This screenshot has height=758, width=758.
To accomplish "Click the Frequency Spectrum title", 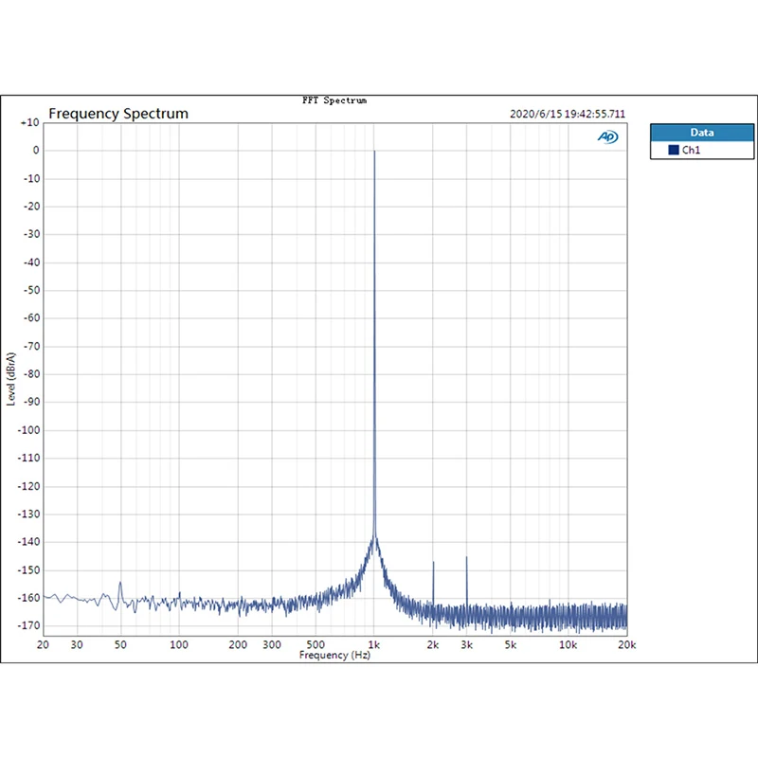I will point(118,114).
